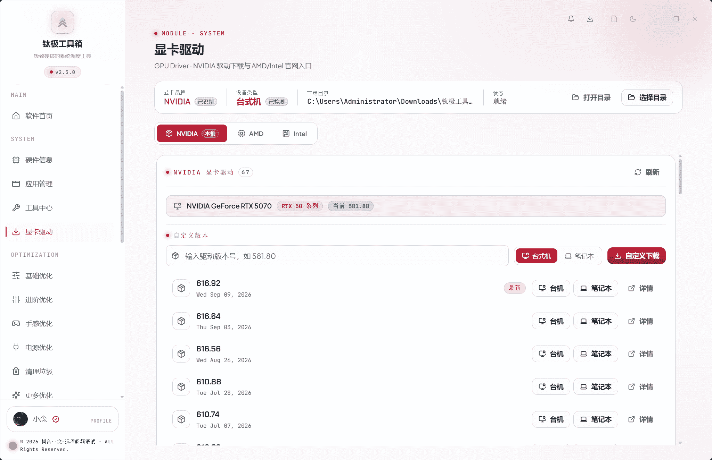This screenshot has width=712, height=460.
Task: Click 选择目录 button
Action: pos(647,97)
